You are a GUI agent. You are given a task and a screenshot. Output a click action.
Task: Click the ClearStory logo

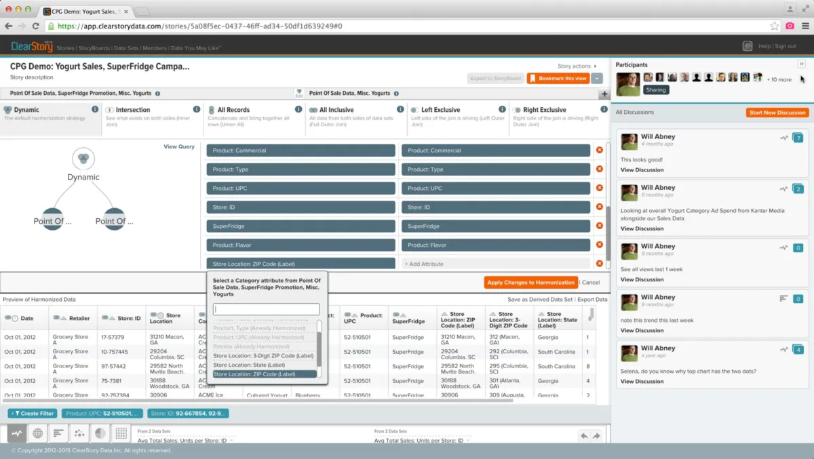(31, 46)
